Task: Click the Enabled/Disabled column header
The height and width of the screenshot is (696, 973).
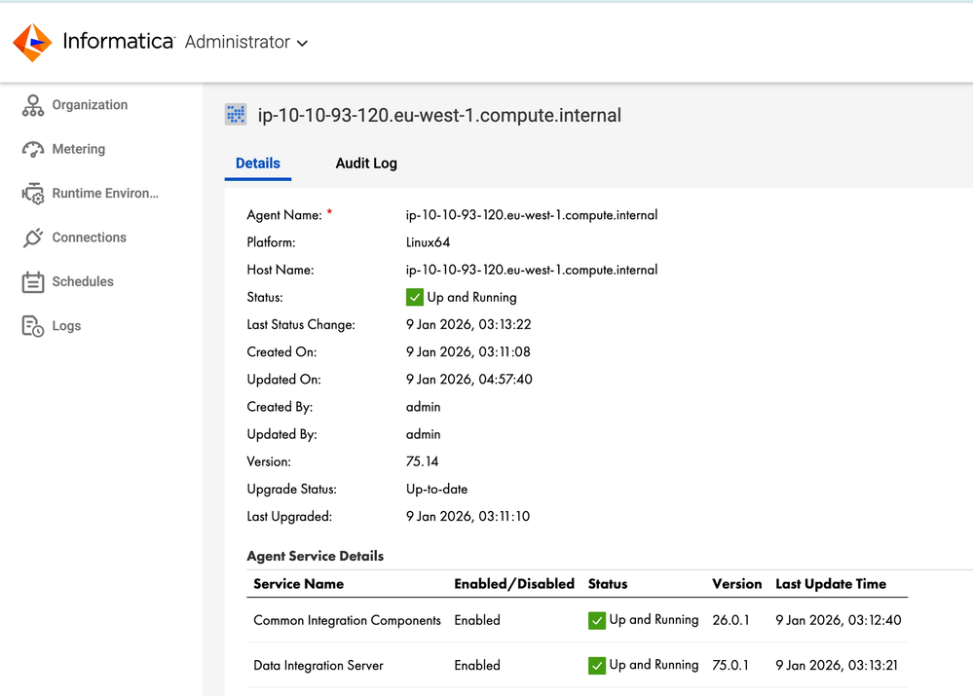Action: [514, 584]
